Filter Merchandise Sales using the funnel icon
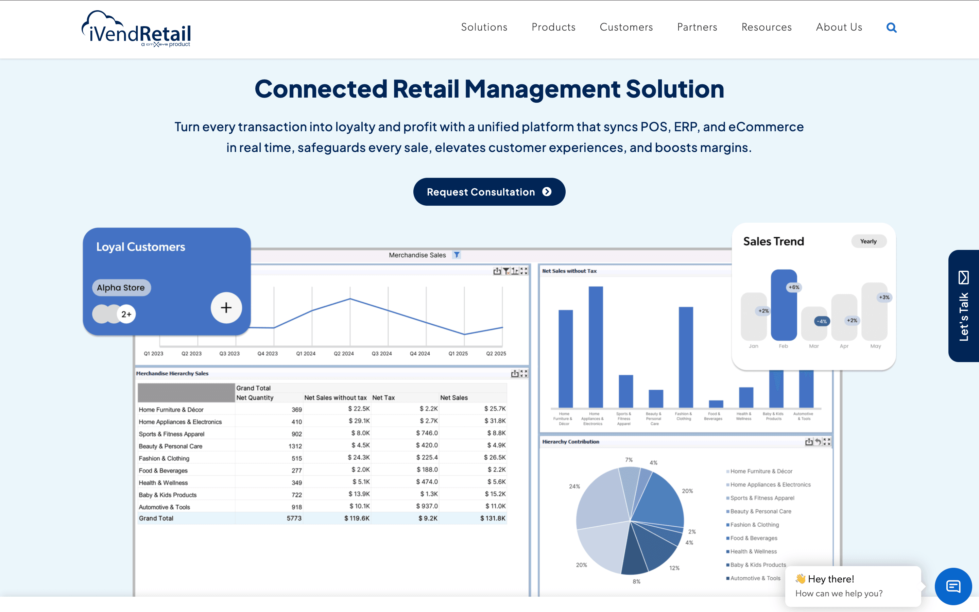This screenshot has width=979, height=612. click(457, 255)
